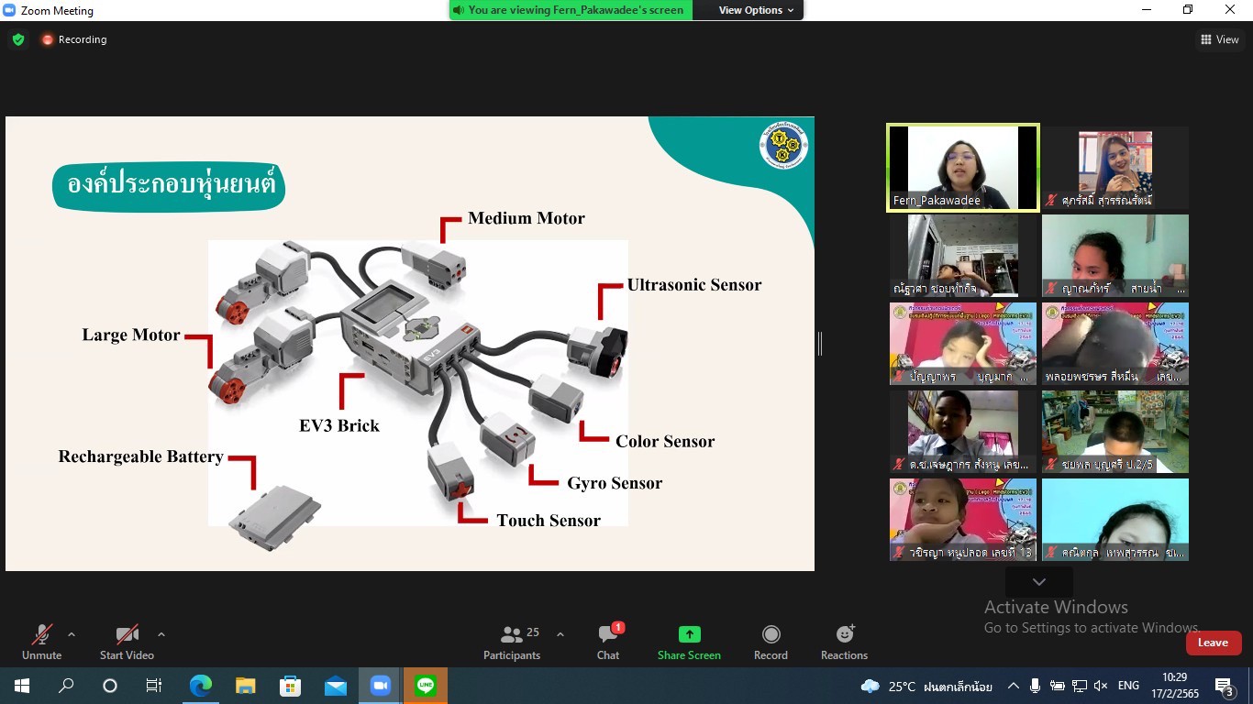The width and height of the screenshot is (1253, 704).
Task: Expand video options arrow beside Start Video
Action: [161, 634]
